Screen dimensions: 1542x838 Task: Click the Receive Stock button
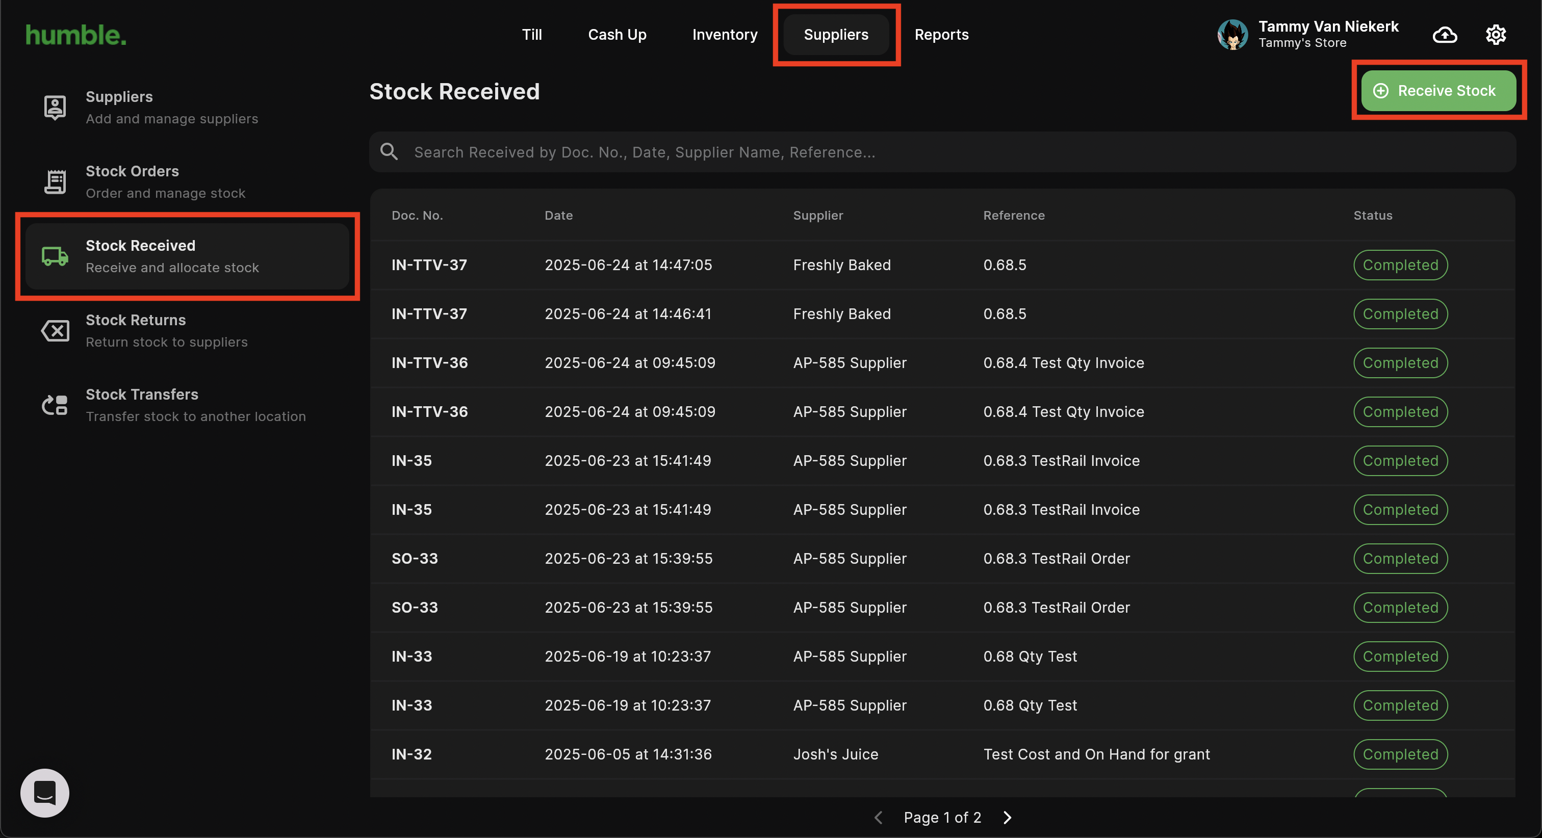coord(1438,91)
